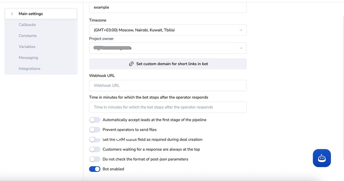This screenshot has width=344, height=181.
Task: Focus the Webhook URL input field
Action: click(168, 85)
